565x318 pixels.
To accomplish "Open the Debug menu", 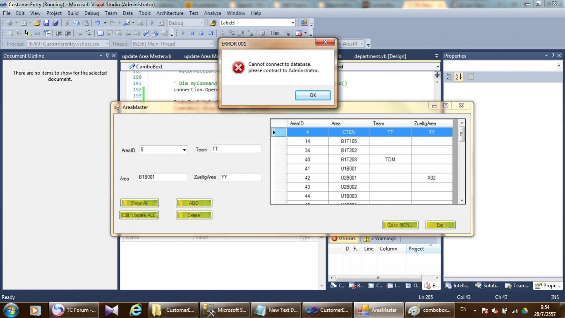I will click(x=91, y=13).
